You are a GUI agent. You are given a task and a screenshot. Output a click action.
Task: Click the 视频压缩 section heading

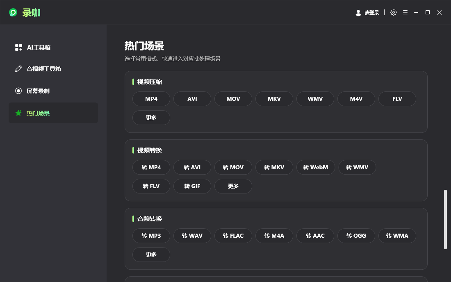coord(150,82)
